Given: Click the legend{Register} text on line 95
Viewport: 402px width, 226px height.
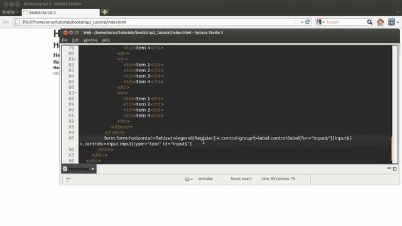Looking at the screenshot, I should (x=196, y=138).
